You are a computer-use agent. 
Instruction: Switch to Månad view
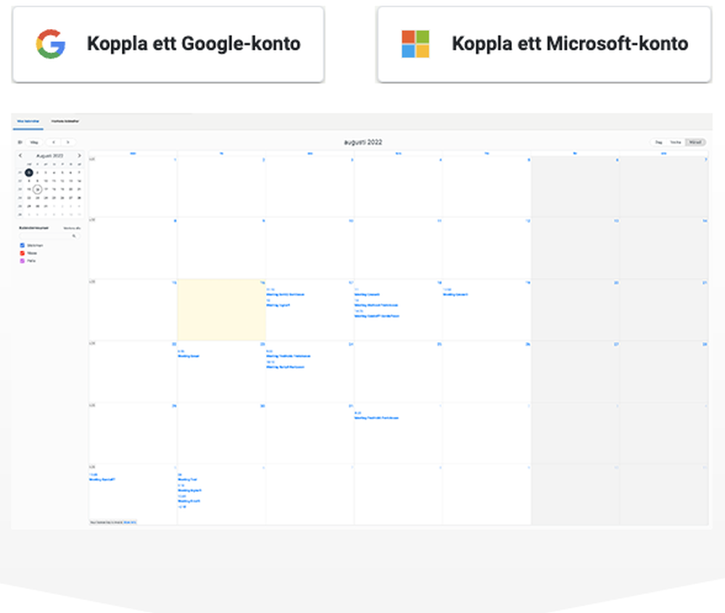click(695, 142)
